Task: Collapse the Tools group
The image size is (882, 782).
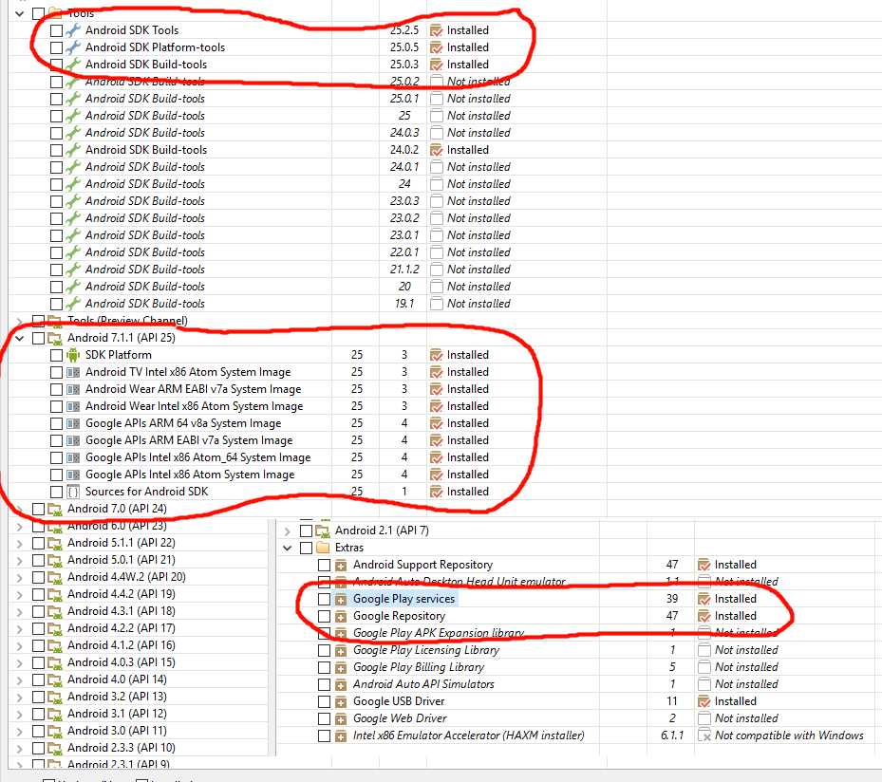Action: 20,13
